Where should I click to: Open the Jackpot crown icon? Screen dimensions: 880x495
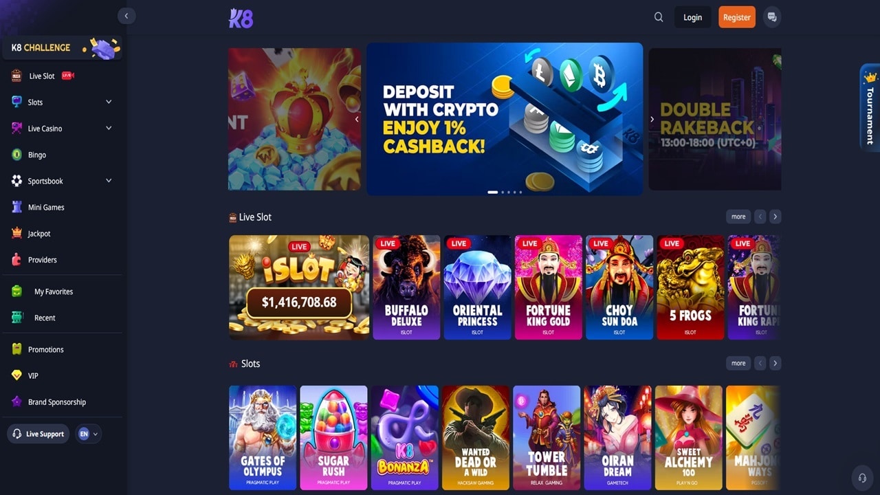[16, 233]
